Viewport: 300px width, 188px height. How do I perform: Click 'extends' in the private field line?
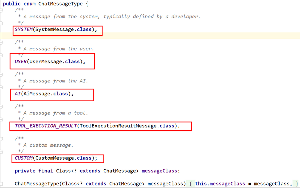click(x=90, y=171)
